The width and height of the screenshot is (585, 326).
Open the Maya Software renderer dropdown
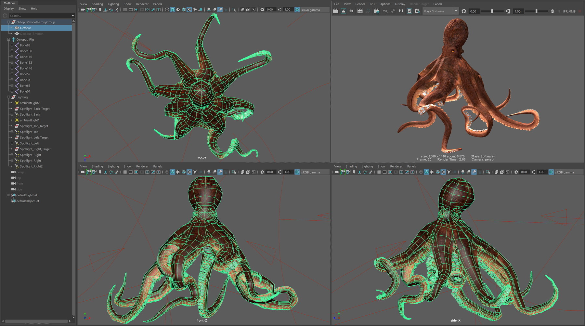456,11
